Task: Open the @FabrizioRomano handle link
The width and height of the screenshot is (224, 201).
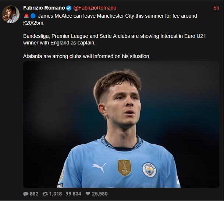Action: pos(95,8)
